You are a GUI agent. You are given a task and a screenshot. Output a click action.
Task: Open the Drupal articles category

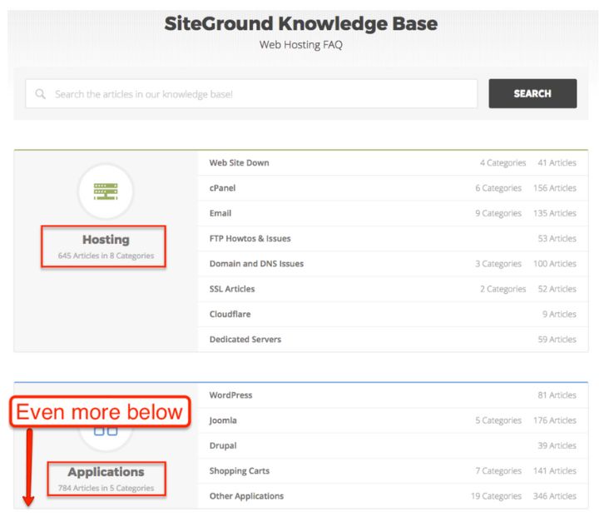(223, 446)
